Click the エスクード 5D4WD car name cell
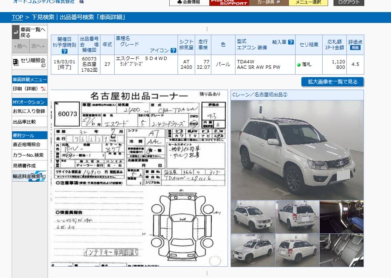This screenshot has width=391, height=278. 146,65
